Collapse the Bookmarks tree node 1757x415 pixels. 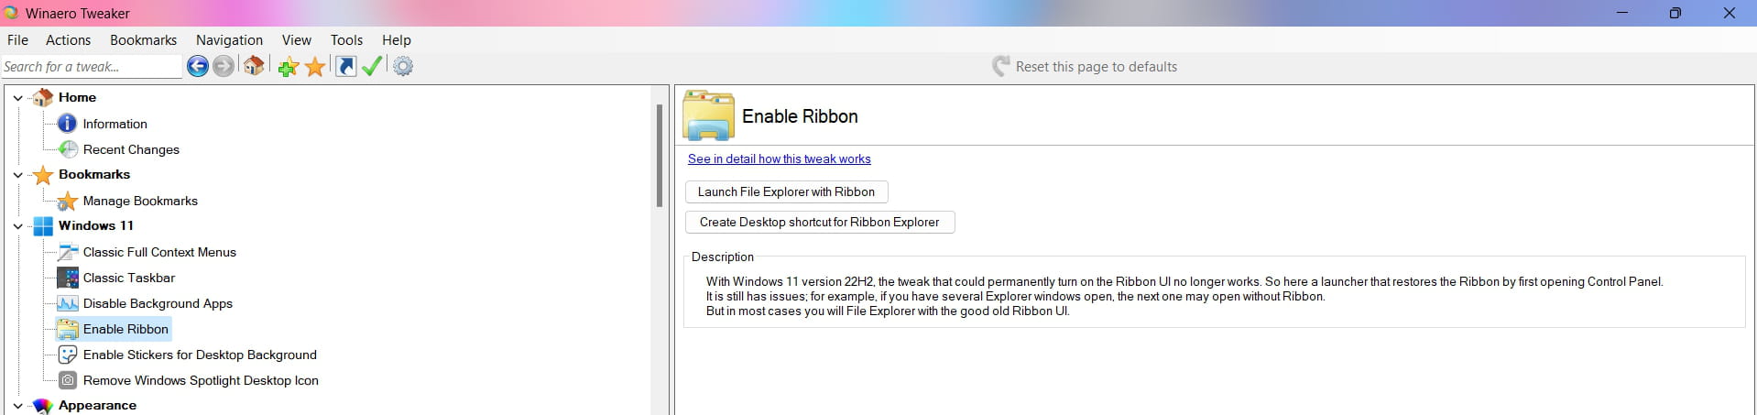point(18,174)
